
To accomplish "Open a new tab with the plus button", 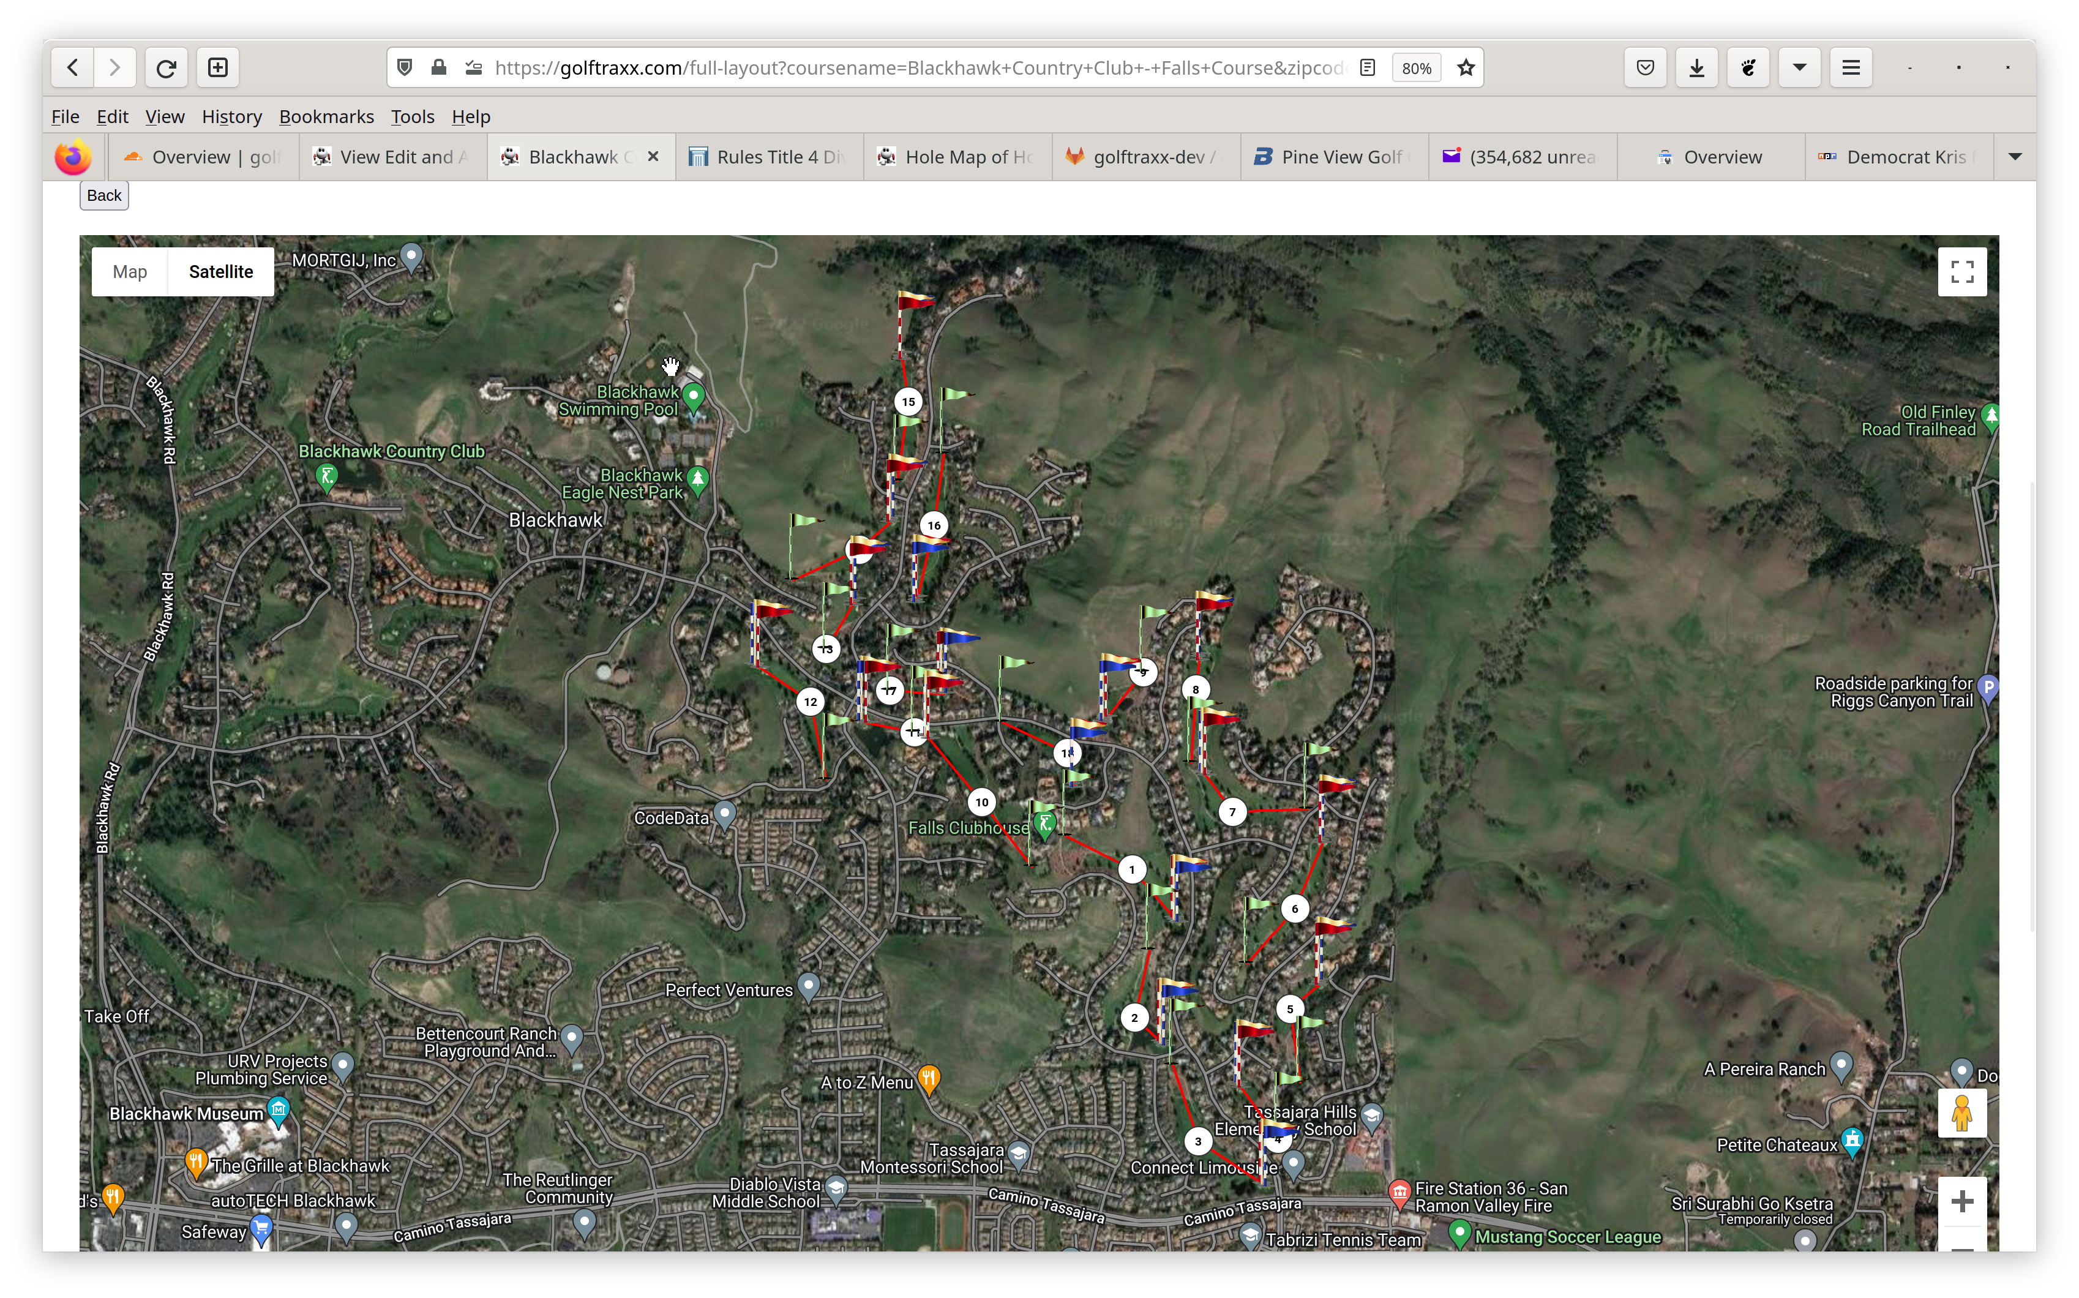I will [x=218, y=67].
